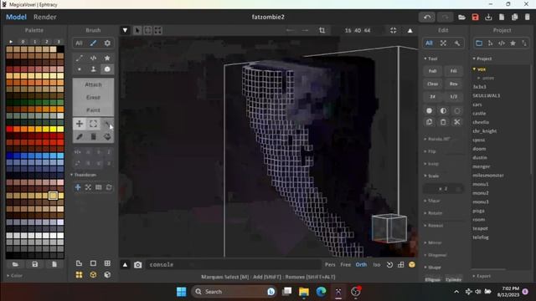This screenshot has height=301, width=536.
Task: Click the Transform rotate icon
Action: coord(109,187)
